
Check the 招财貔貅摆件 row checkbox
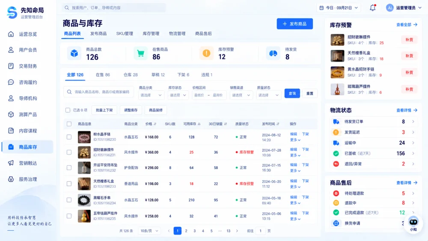pyautogui.click(x=69, y=152)
